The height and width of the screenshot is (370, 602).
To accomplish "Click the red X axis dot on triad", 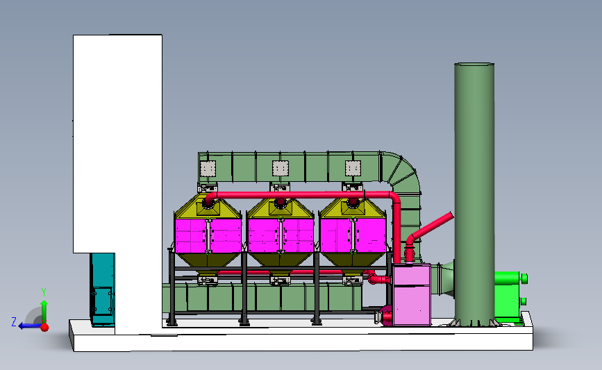I will tap(44, 328).
